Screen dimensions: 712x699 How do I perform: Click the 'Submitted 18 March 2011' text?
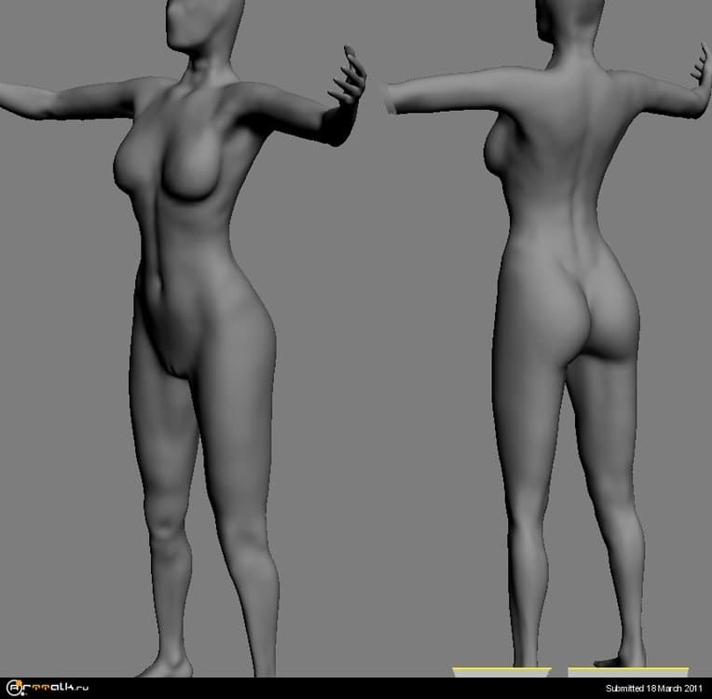coord(653,689)
